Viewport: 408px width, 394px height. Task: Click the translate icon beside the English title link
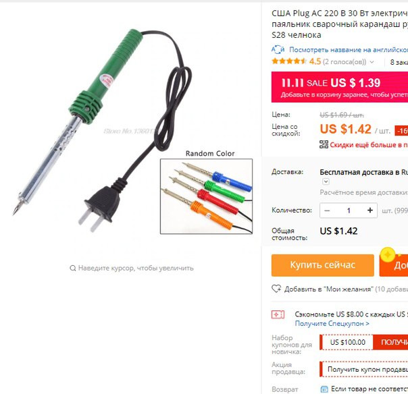278,49
